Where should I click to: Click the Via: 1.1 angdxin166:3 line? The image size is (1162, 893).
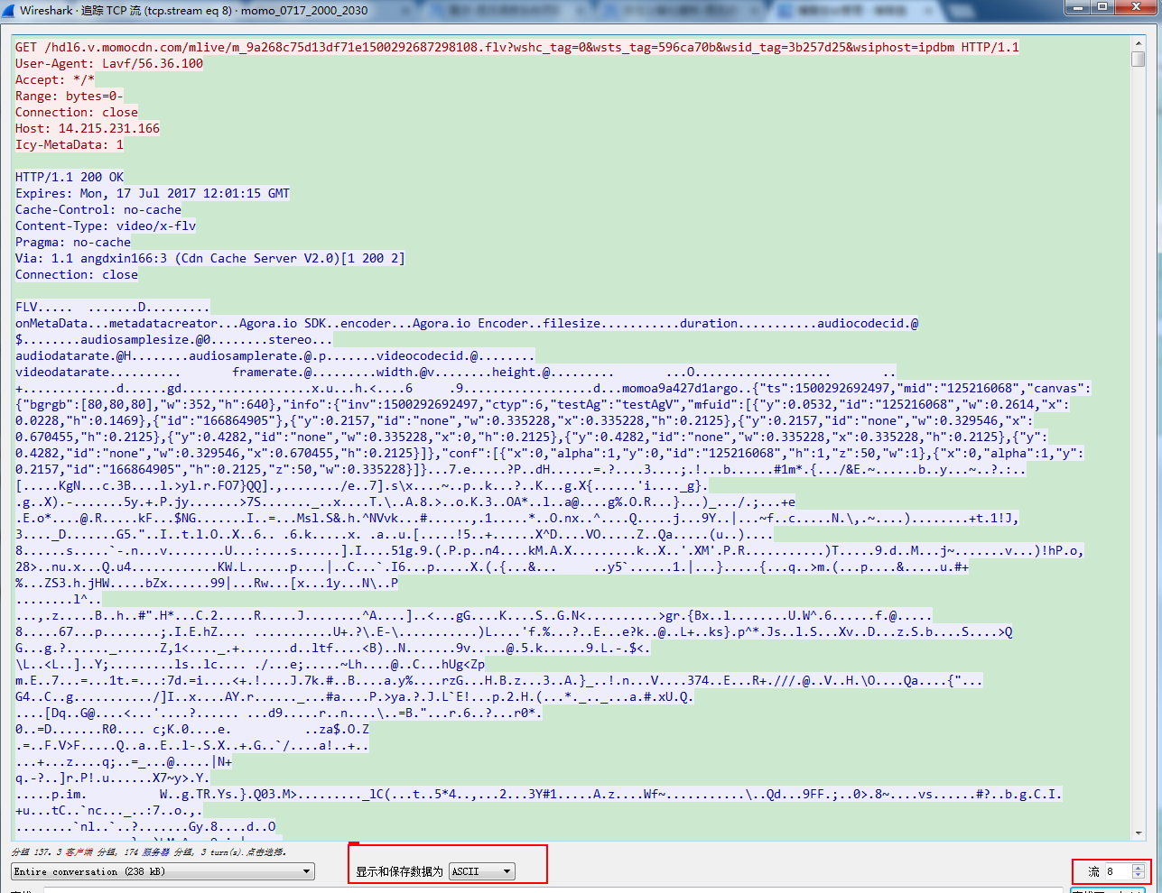[x=210, y=258]
